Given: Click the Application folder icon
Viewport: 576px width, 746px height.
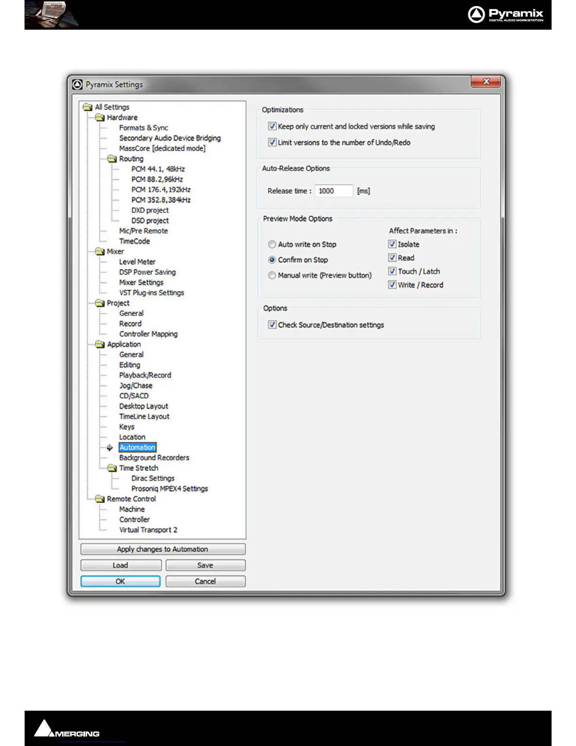Looking at the screenshot, I should click(100, 344).
